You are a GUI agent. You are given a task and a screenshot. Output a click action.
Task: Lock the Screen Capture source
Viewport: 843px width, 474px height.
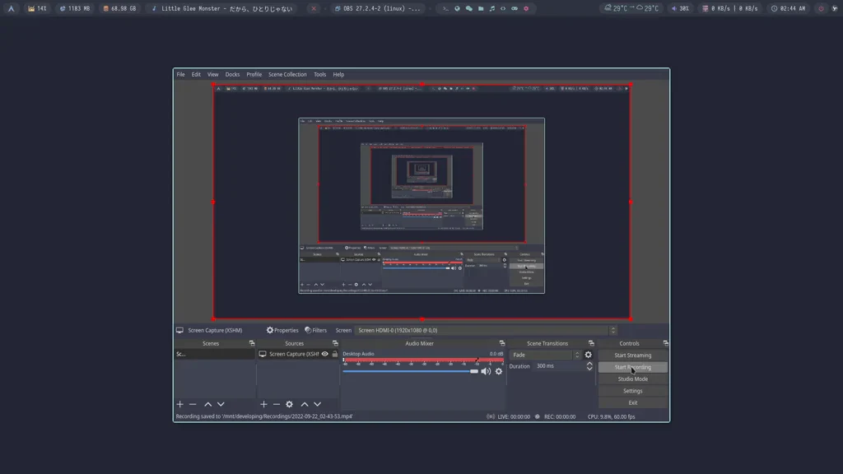[335, 354]
